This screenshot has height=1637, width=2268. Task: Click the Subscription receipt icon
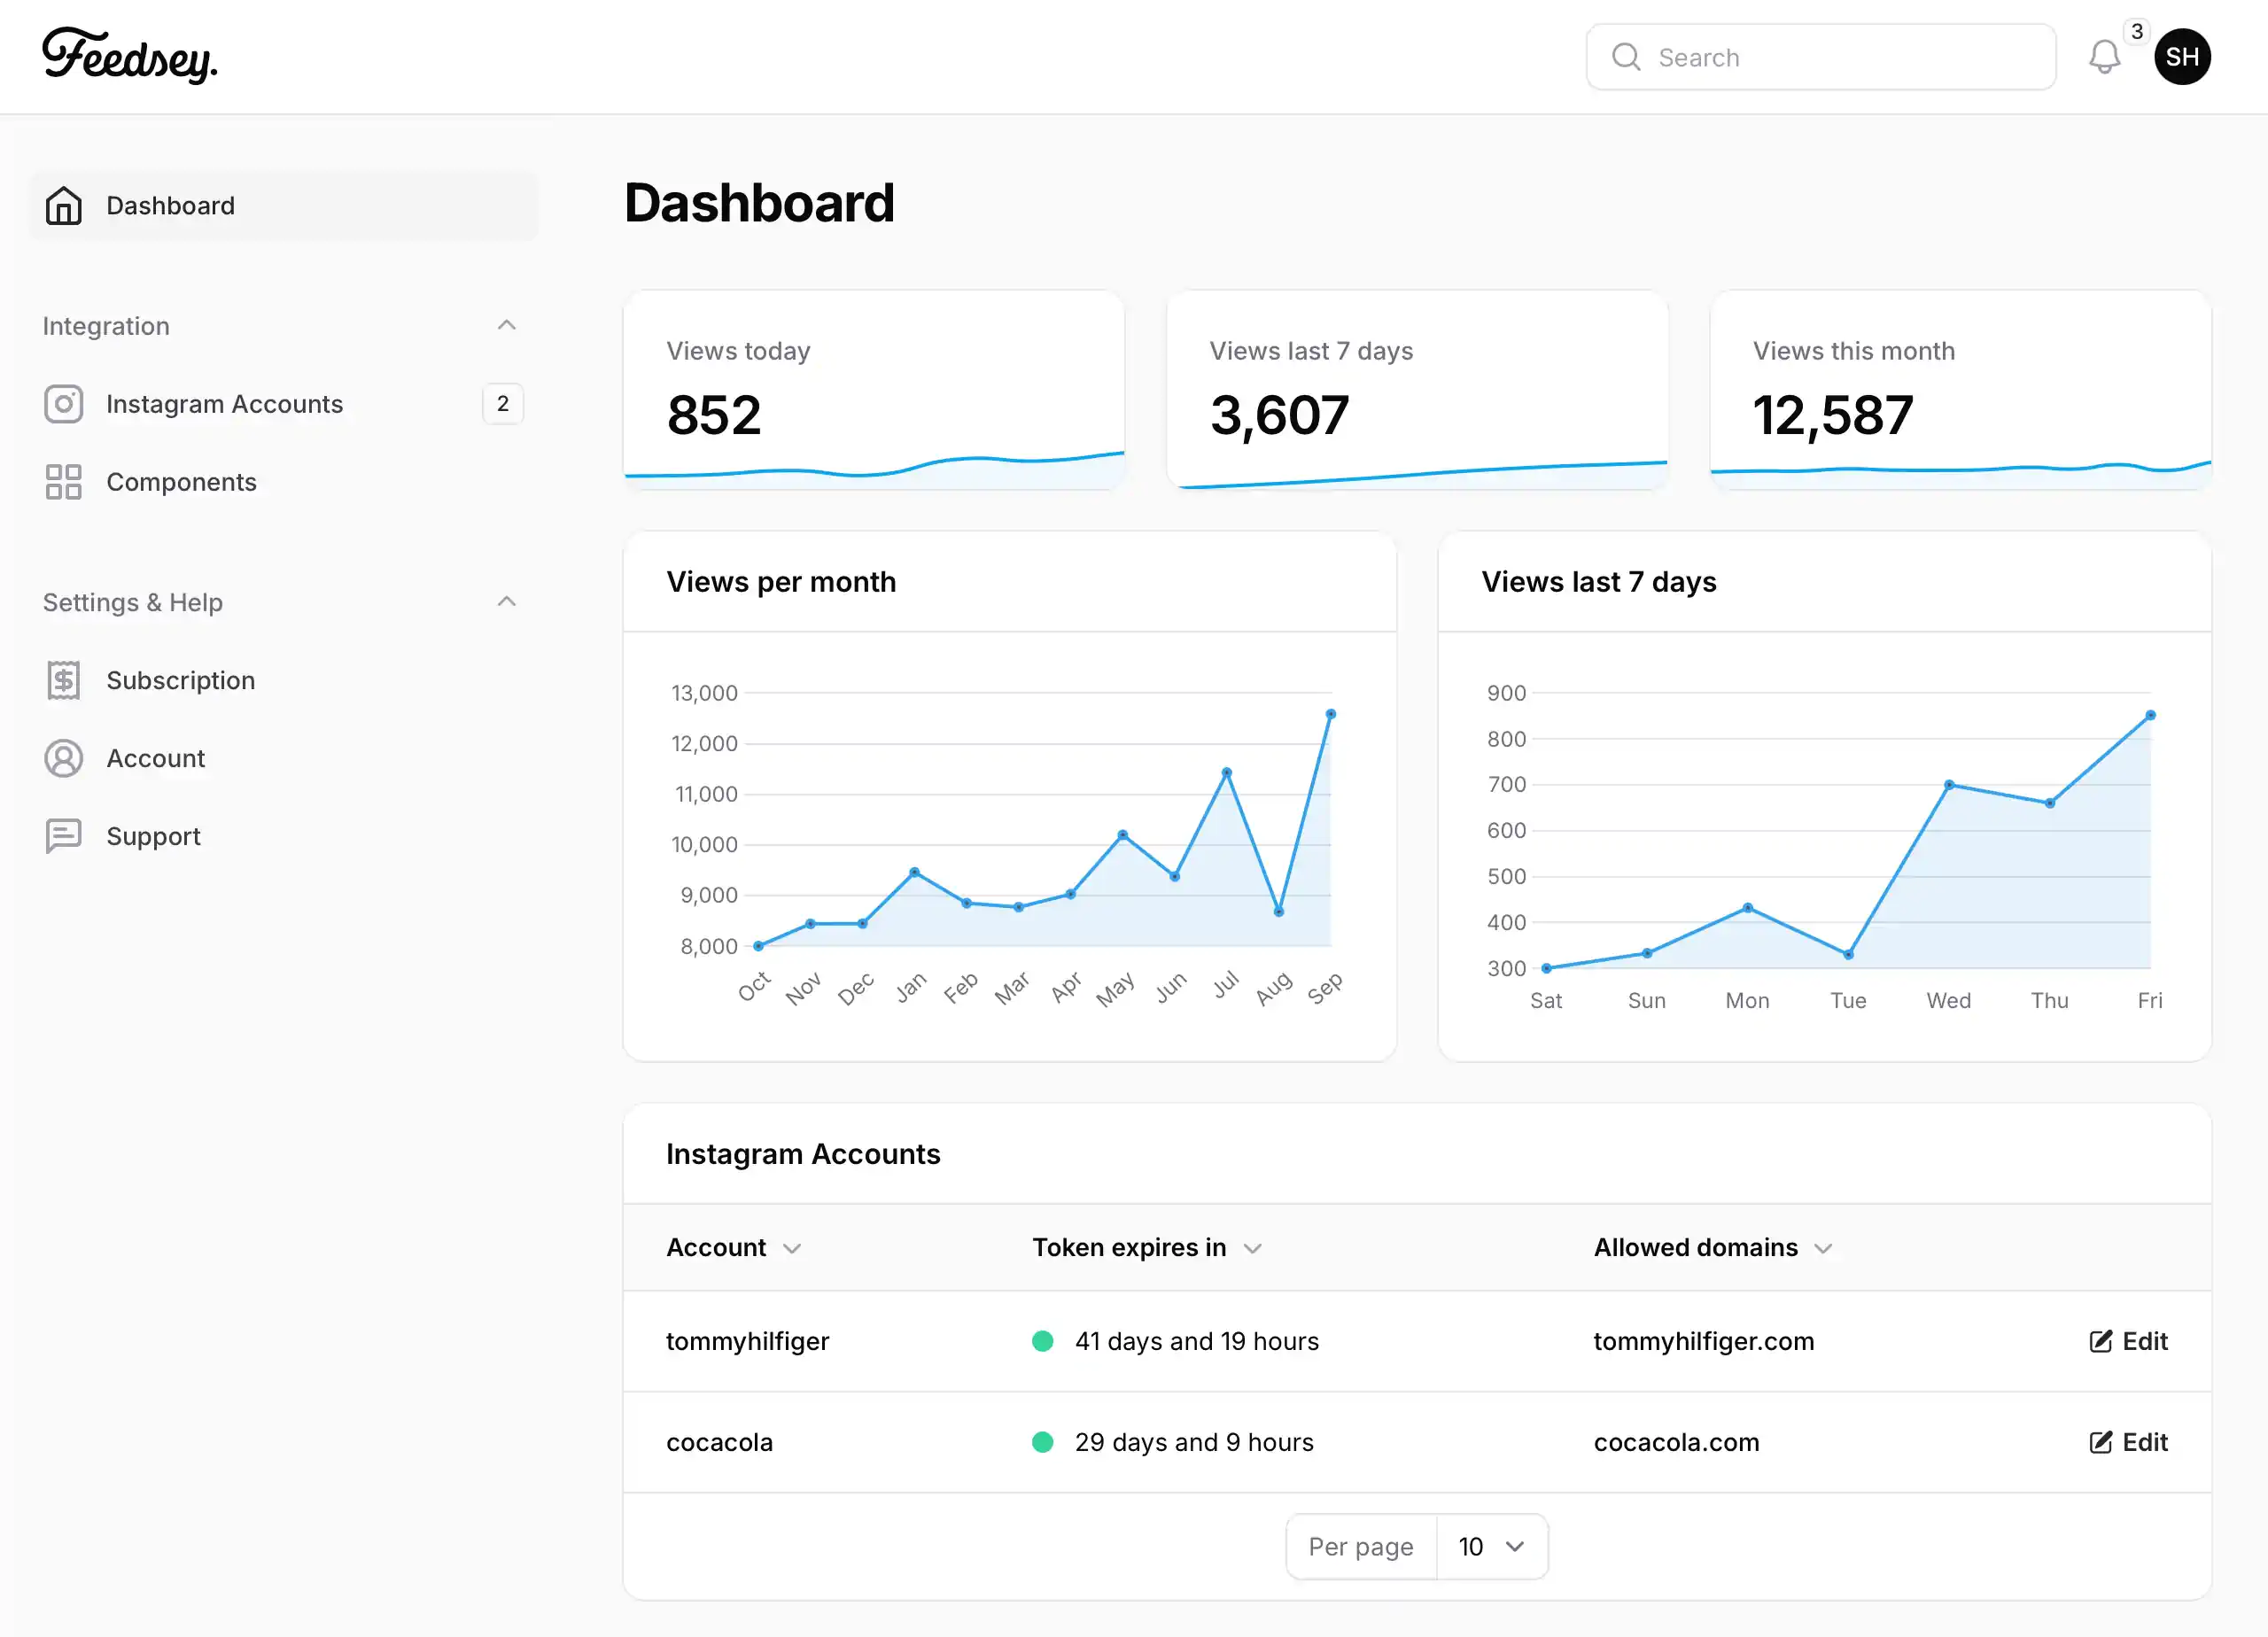tap(63, 680)
